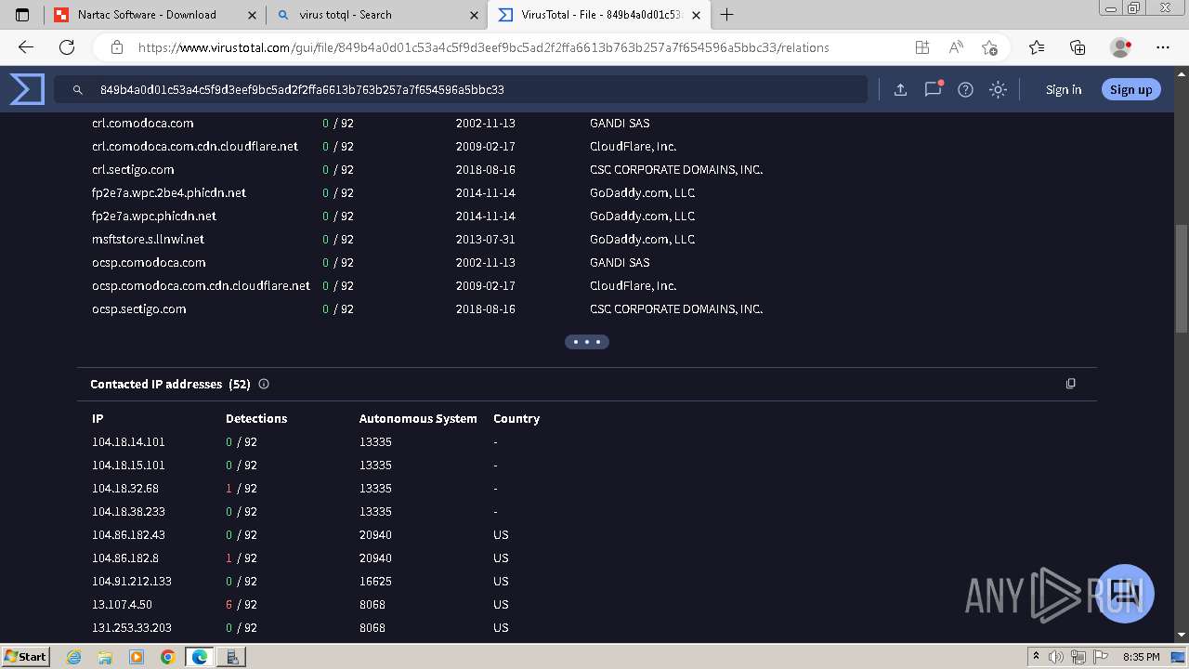1189x669 pixels.
Task: Open domain msftstore.s.llnwi.net
Action: [148, 239]
